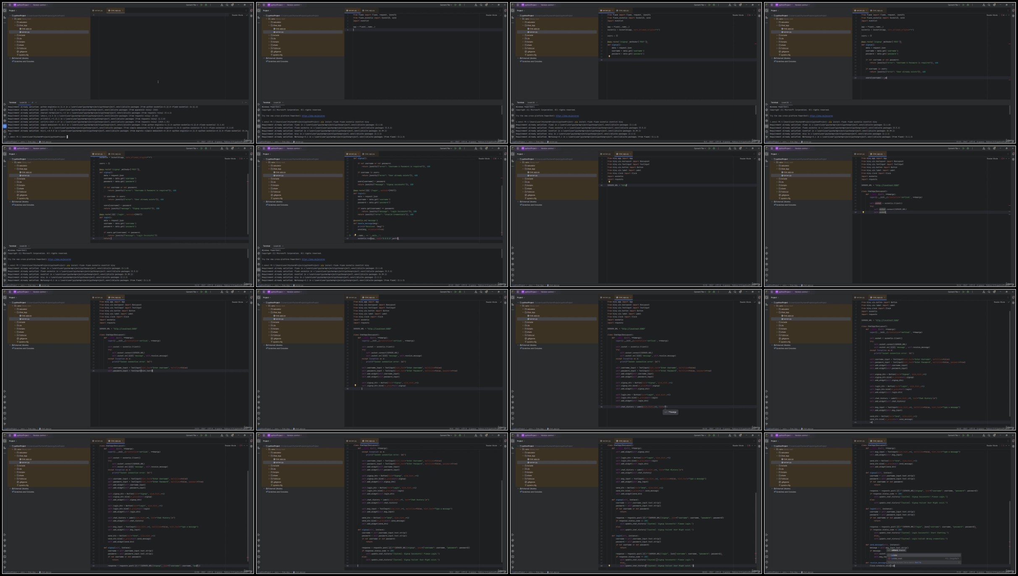Toggle Reader Mode in the lone SERVER_URL line frame
The image size is (1018, 576).
pyautogui.click(x=745, y=159)
